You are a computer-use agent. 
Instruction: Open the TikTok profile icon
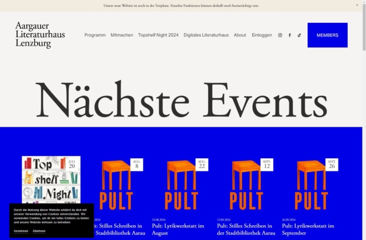(299, 35)
